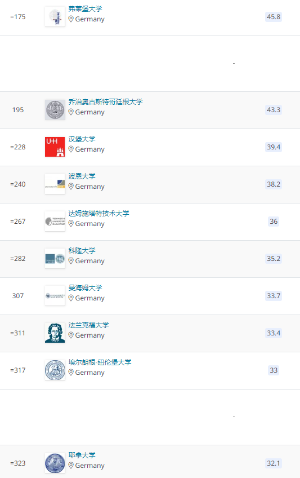Click the 耶拿大学 blue seal logo
This screenshot has height=478, width=300.
[x=55, y=463]
